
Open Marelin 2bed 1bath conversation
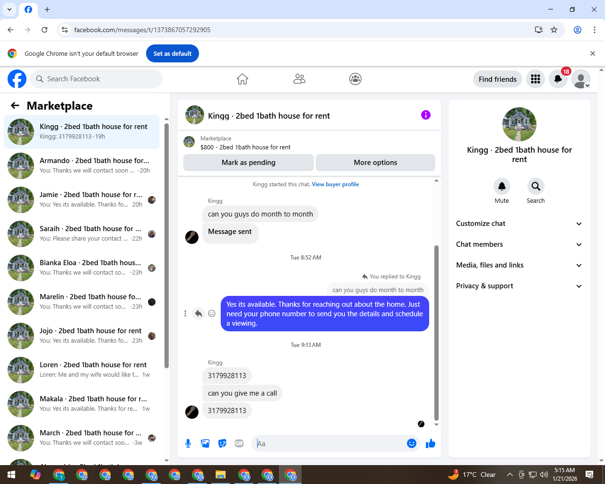tap(82, 302)
